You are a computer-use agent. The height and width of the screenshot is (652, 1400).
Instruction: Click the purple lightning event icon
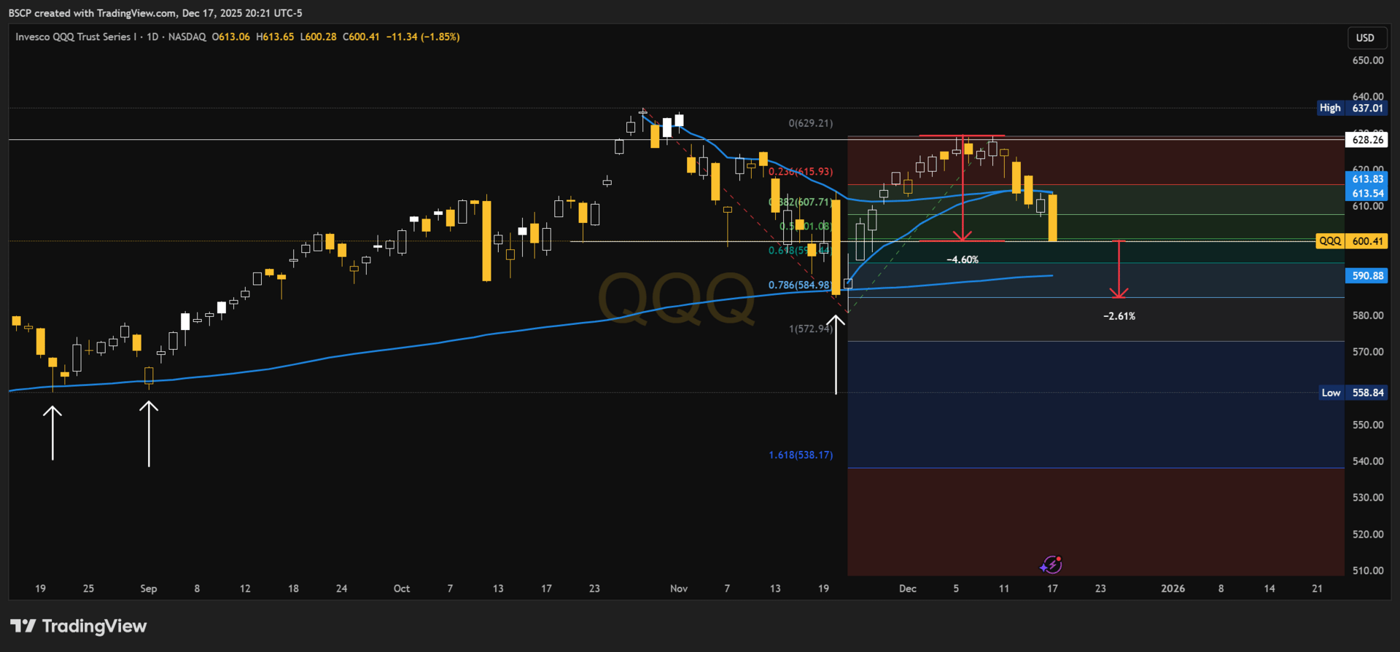click(x=1051, y=564)
